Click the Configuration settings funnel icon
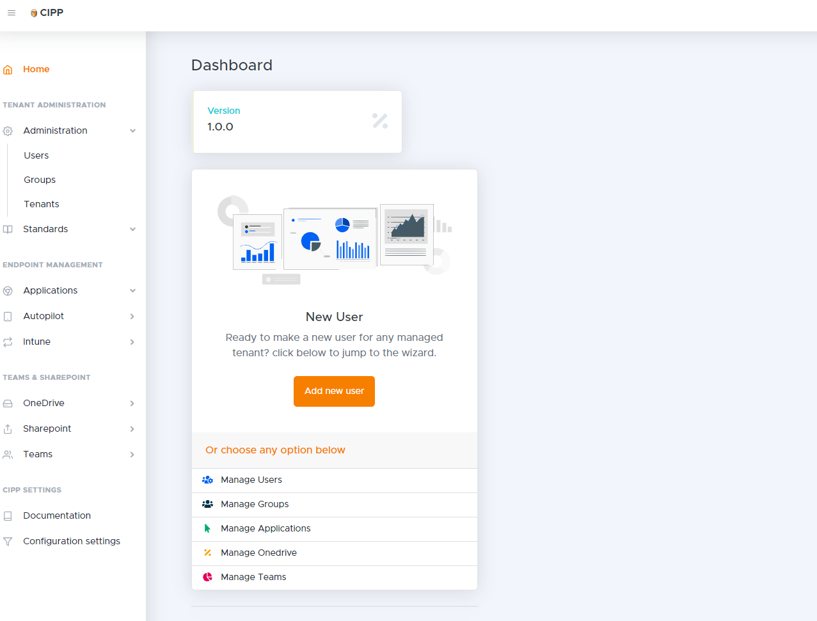This screenshot has width=817, height=621. (8, 542)
